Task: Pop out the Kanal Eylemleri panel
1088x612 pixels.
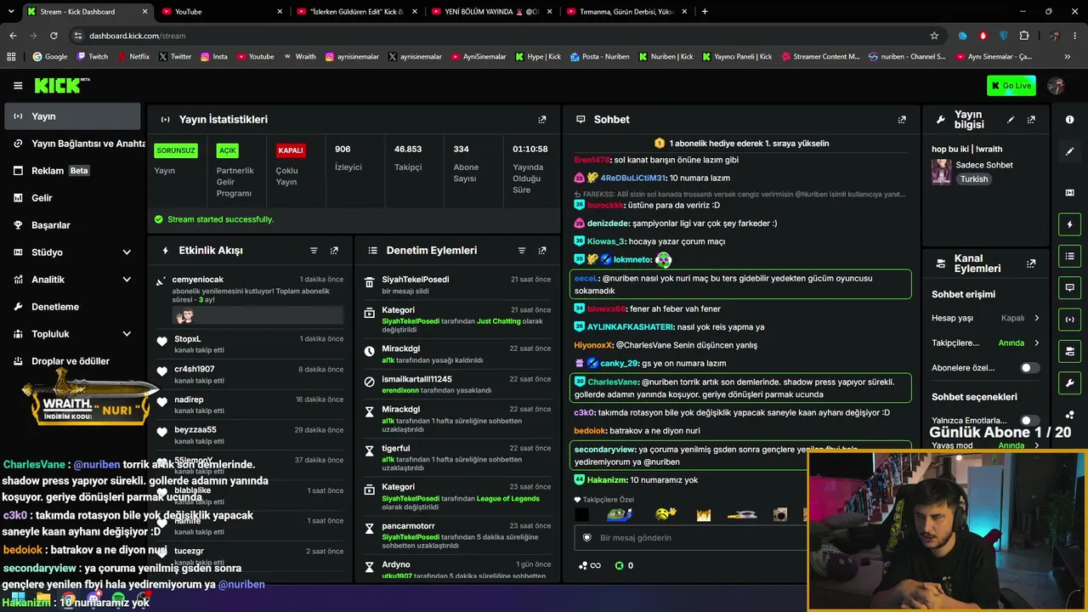Action: click(x=1031, y=263)
